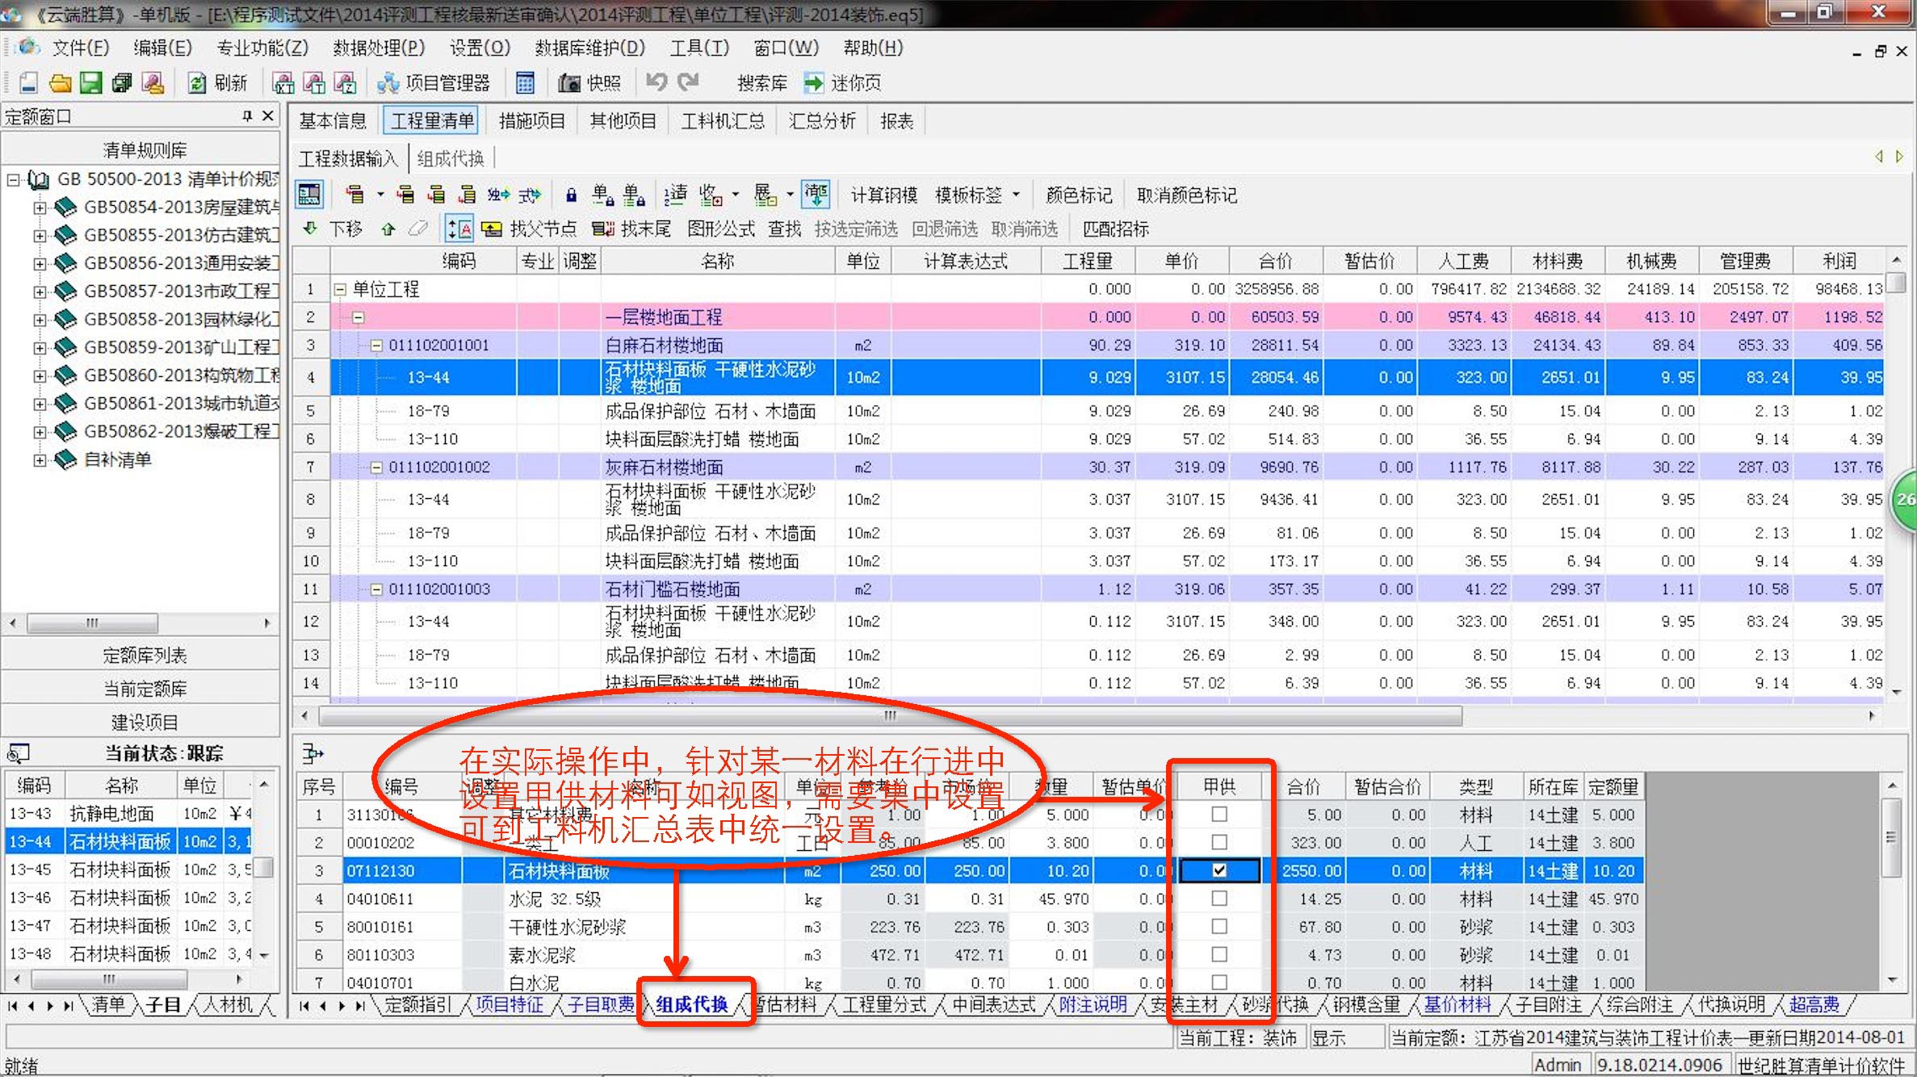Viewport: 1917px width, 1077px height.
Task: Open the project manager (项目管理器) icon
Action: coord(388,82)
